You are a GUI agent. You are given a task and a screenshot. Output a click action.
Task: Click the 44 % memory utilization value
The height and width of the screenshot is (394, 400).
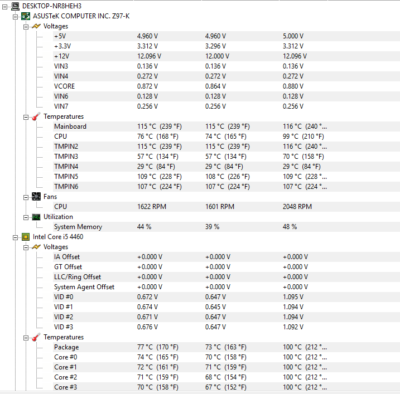click(x=144, y=227)
